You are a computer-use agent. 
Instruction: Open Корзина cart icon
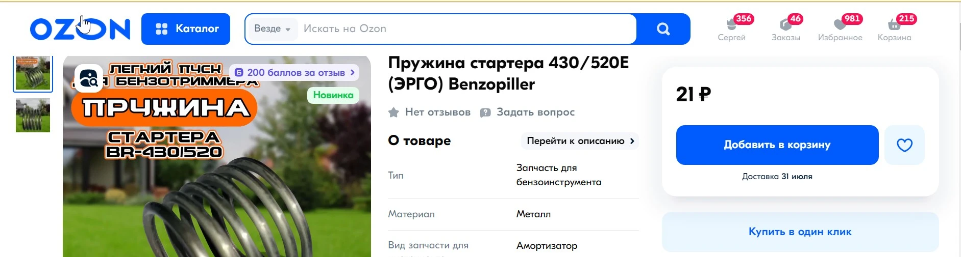pyautogui.click(x=894, y=29)
